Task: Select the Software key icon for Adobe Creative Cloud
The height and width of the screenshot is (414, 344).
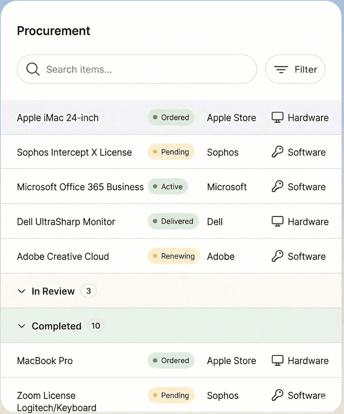Action: pos(278,256)
